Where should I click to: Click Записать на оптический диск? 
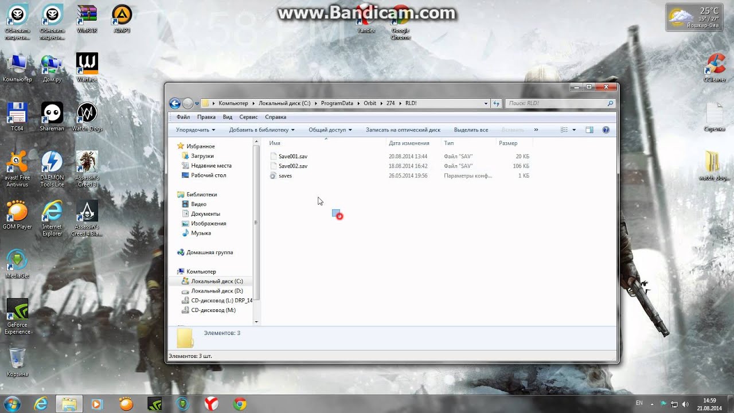click(403, 130)
